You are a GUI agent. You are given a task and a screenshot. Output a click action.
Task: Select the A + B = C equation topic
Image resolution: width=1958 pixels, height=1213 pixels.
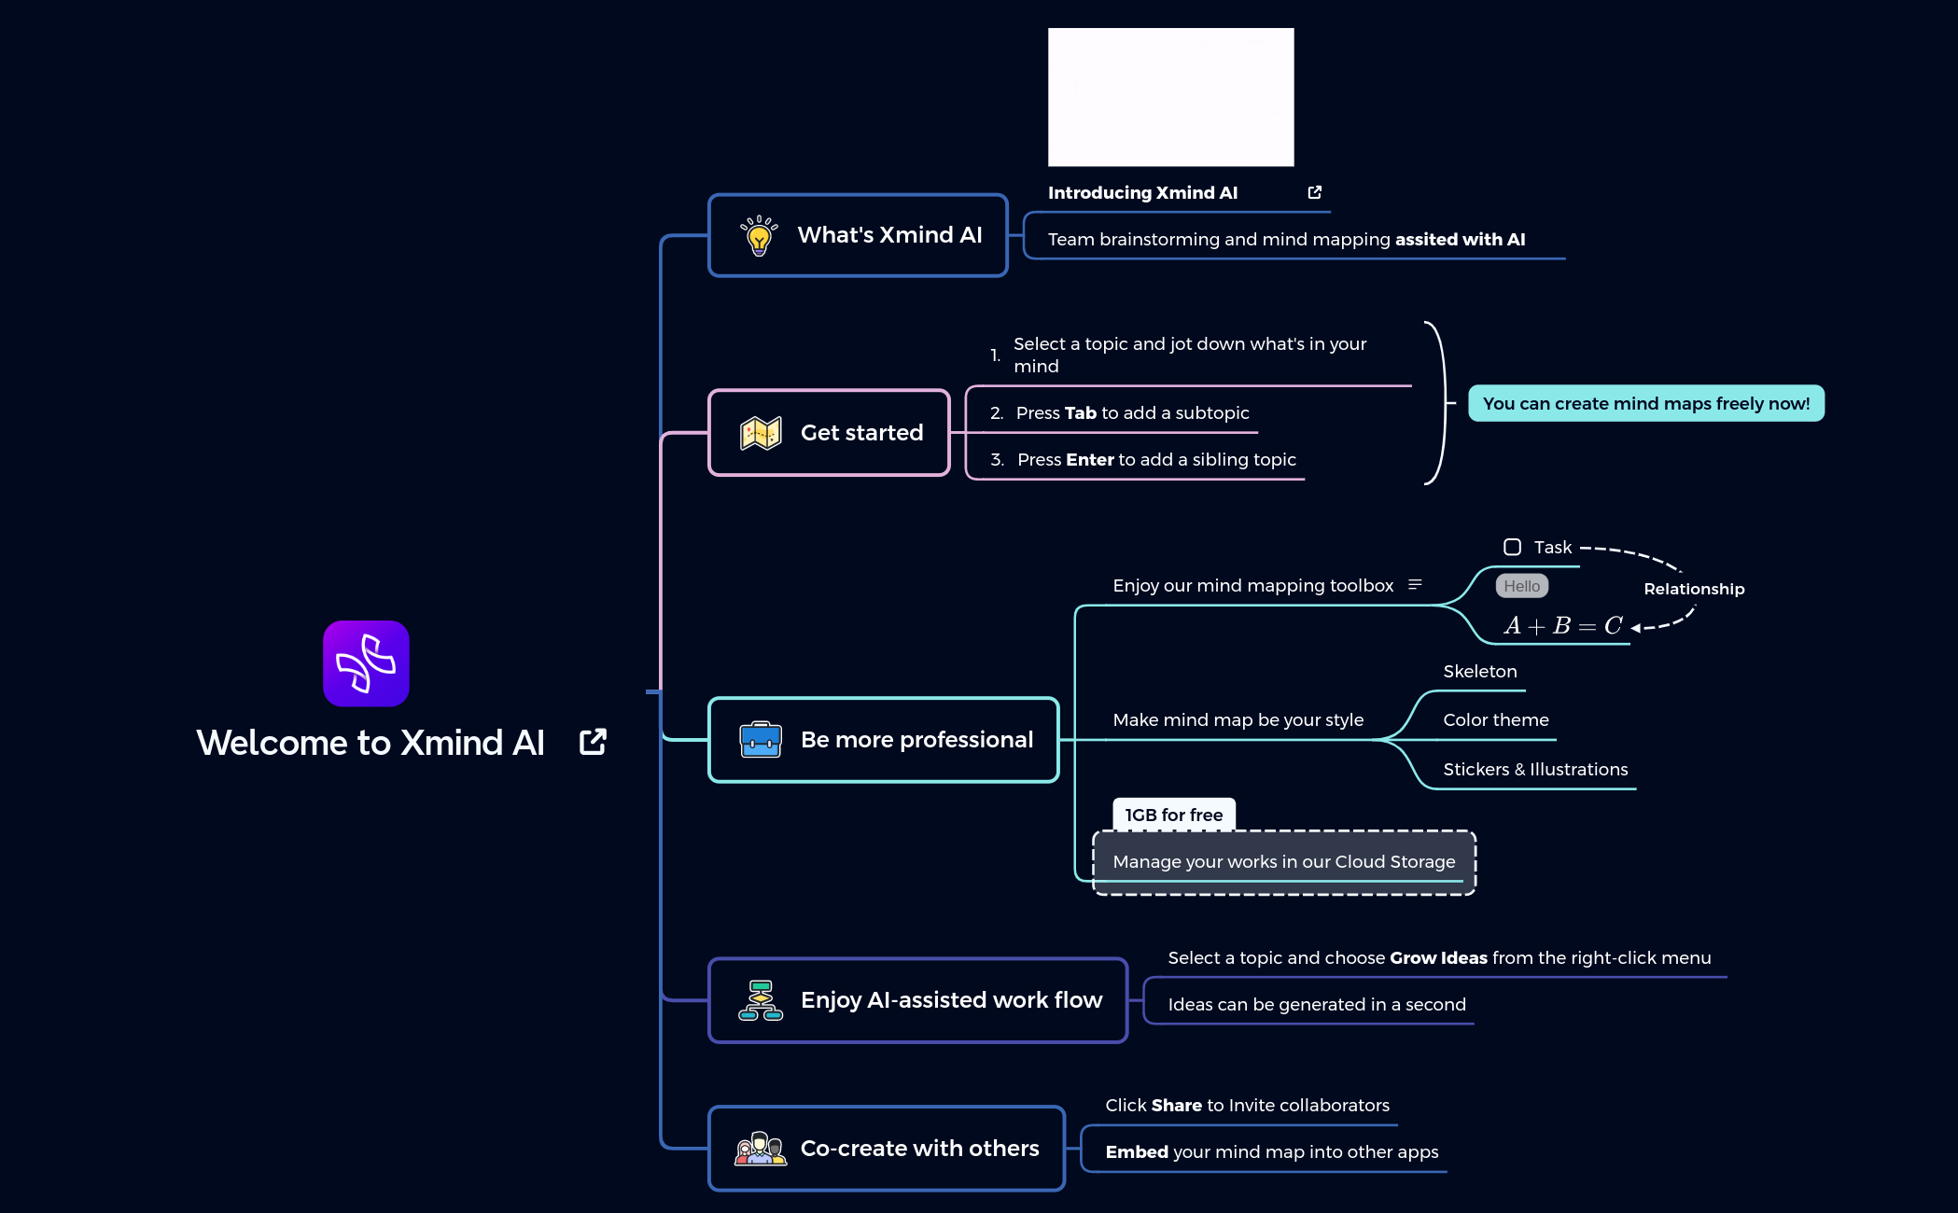[1563, 625]
